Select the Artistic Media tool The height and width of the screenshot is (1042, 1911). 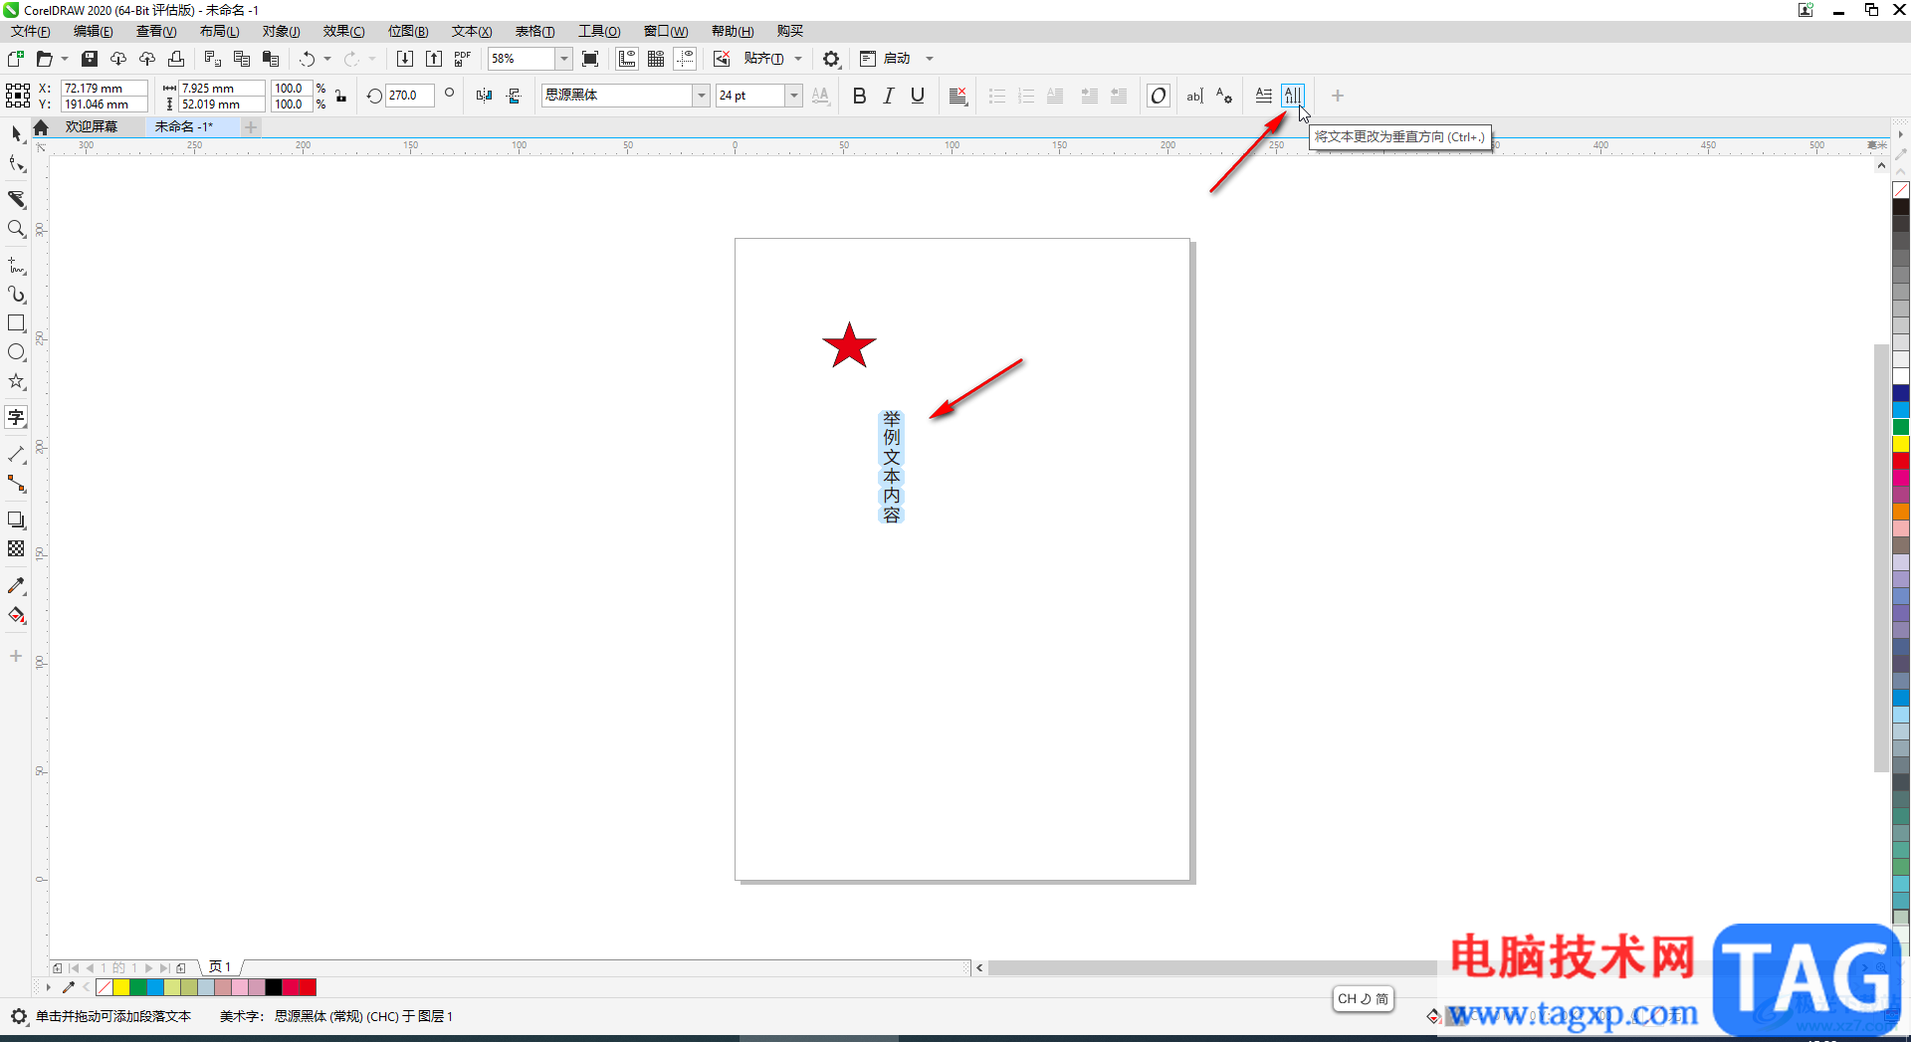[16, 295]
